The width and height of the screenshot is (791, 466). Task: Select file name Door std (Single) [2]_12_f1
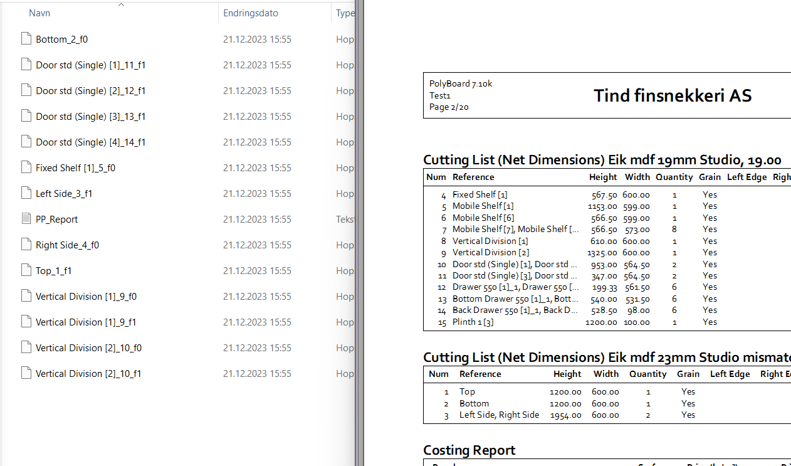click(91, 91)
